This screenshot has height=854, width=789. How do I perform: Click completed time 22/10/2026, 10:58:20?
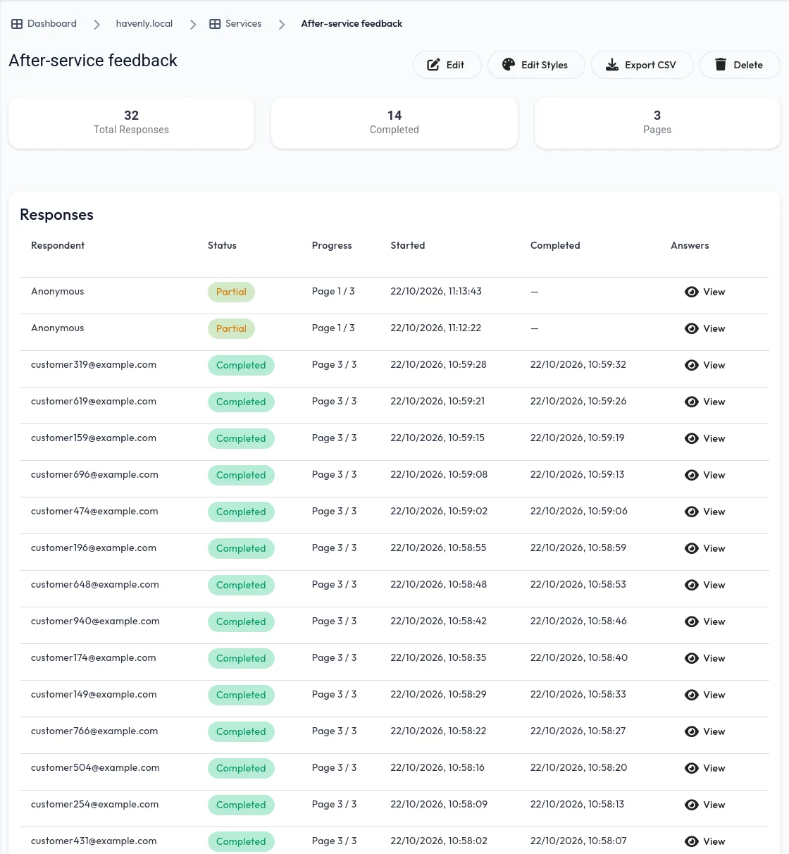click(579, 768)
